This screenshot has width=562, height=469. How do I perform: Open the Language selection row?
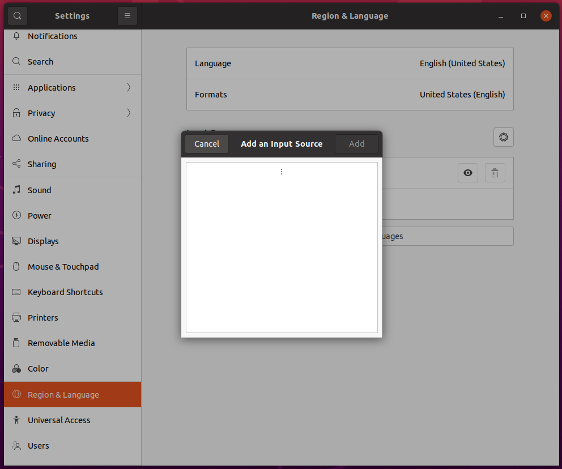coord(350,63)
